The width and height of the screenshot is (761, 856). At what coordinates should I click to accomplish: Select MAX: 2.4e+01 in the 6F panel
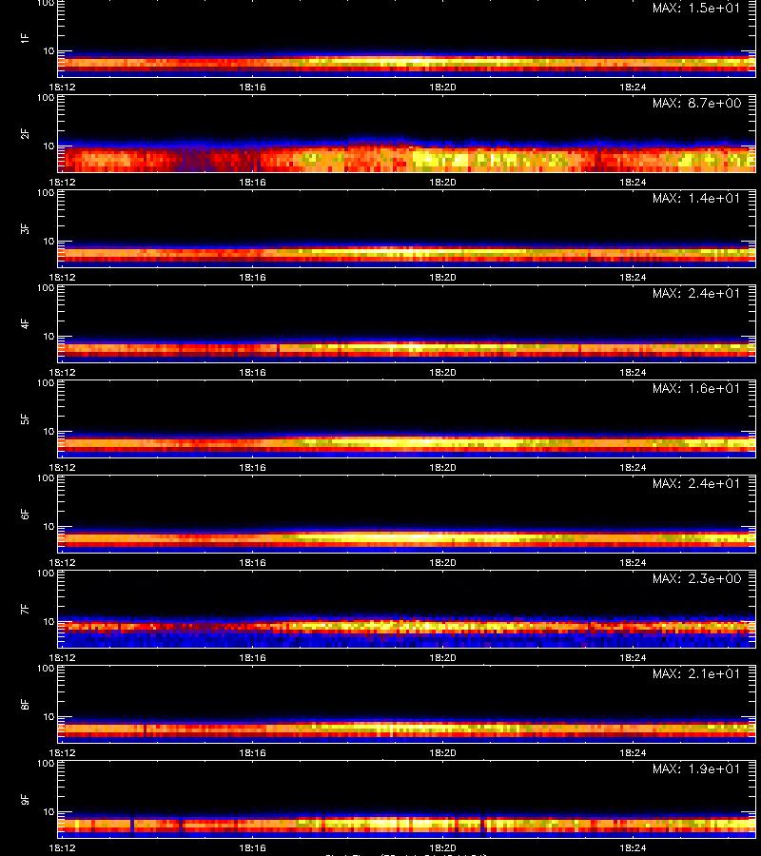696,483
